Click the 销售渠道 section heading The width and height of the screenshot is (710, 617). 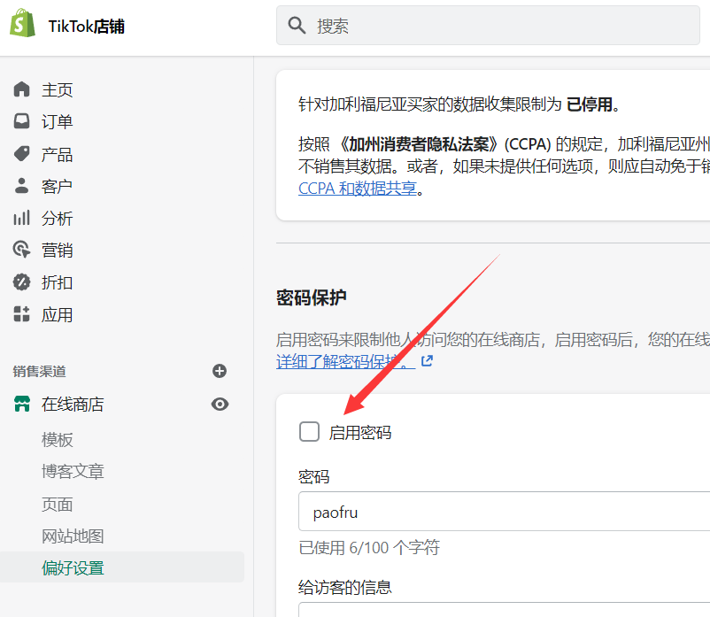[x=39, y=371]
